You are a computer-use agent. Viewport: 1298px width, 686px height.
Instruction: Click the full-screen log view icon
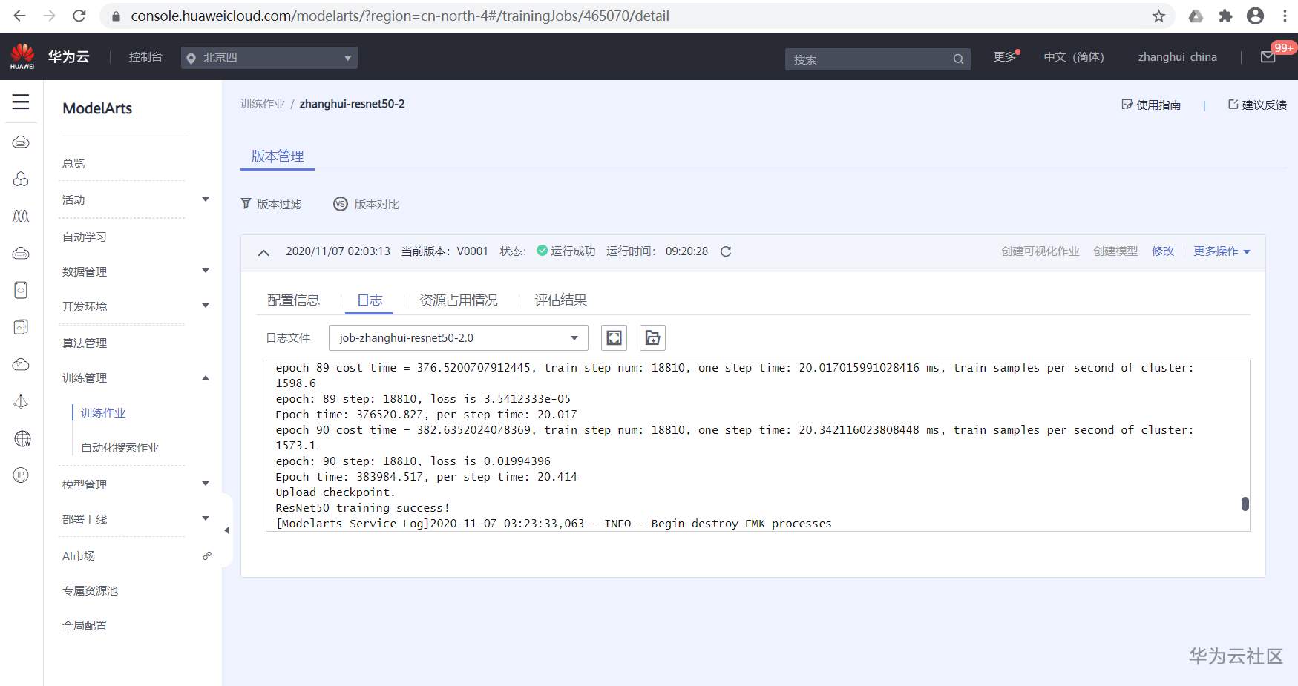(614, 338)
